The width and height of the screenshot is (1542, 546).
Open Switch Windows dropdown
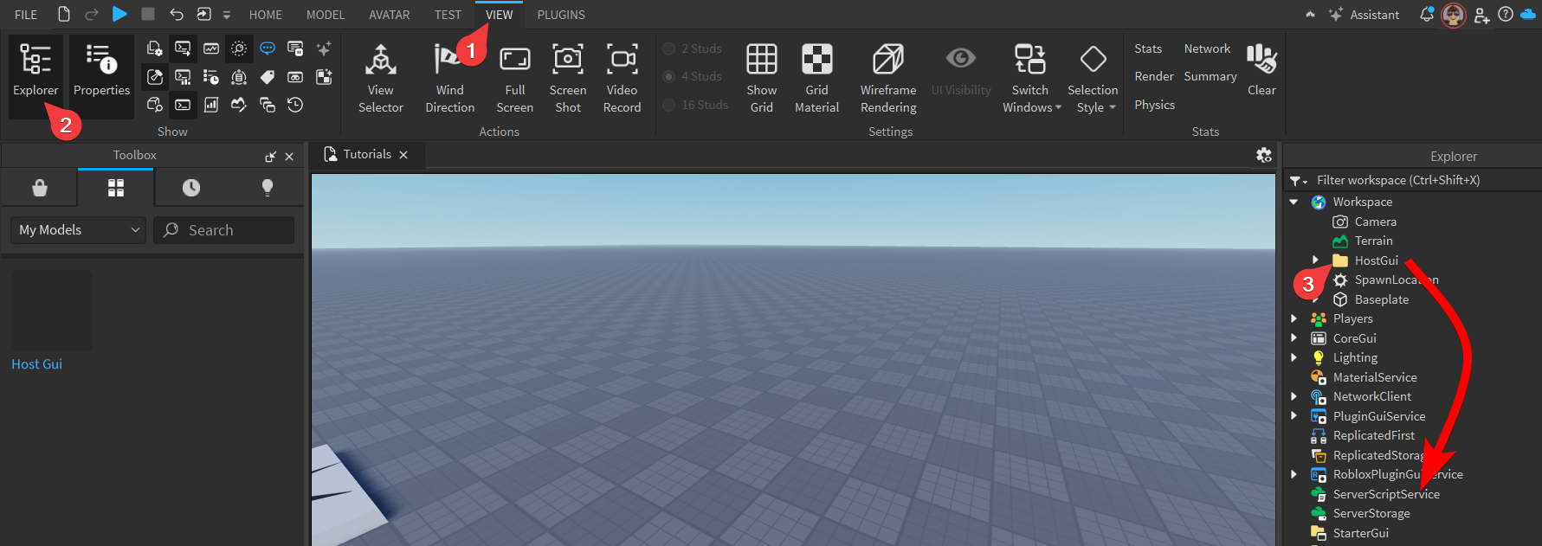(x=1030, y=78)
